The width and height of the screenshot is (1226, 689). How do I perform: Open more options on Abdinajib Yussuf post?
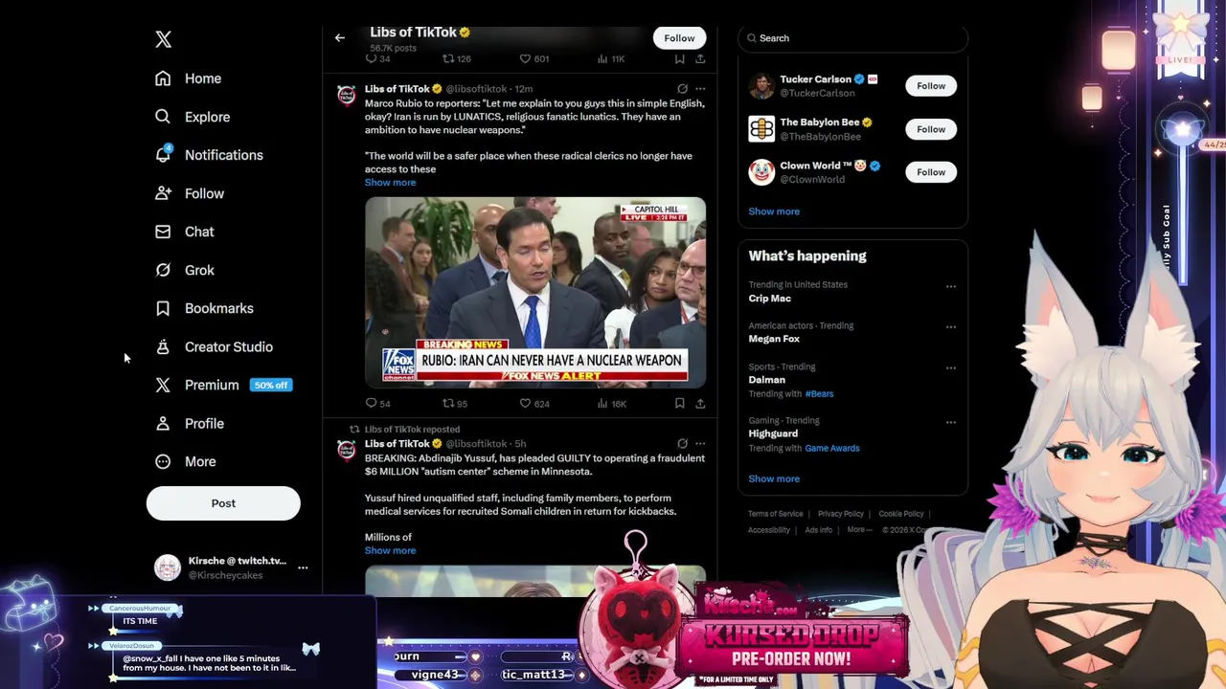(700, 444)
